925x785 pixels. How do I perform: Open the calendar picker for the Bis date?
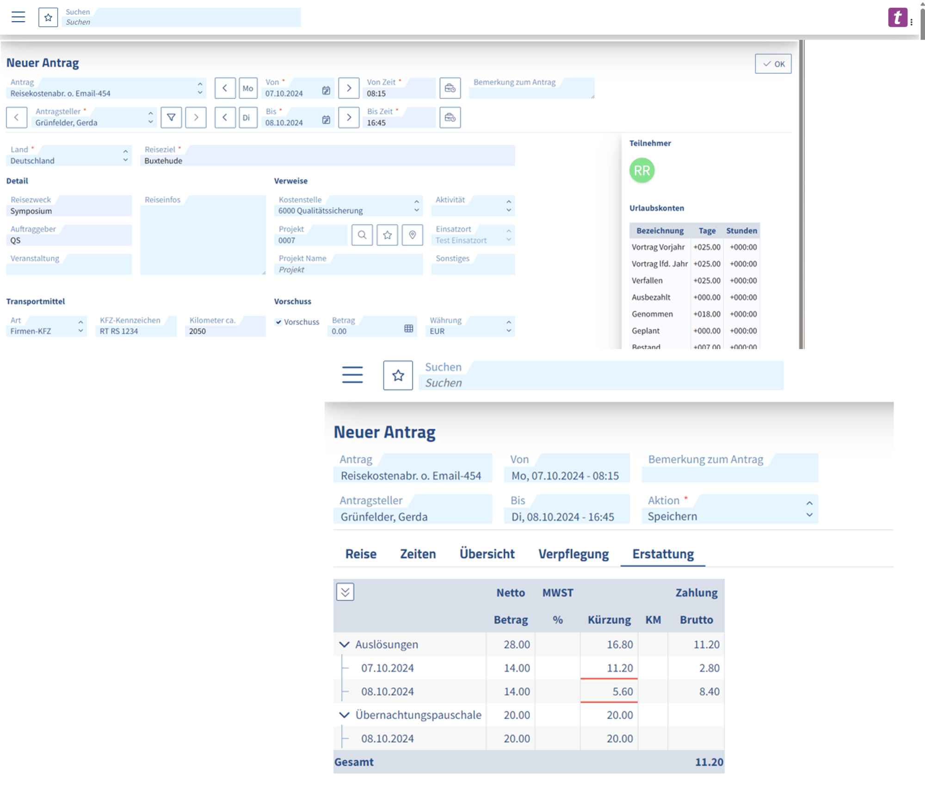(326, 119)
